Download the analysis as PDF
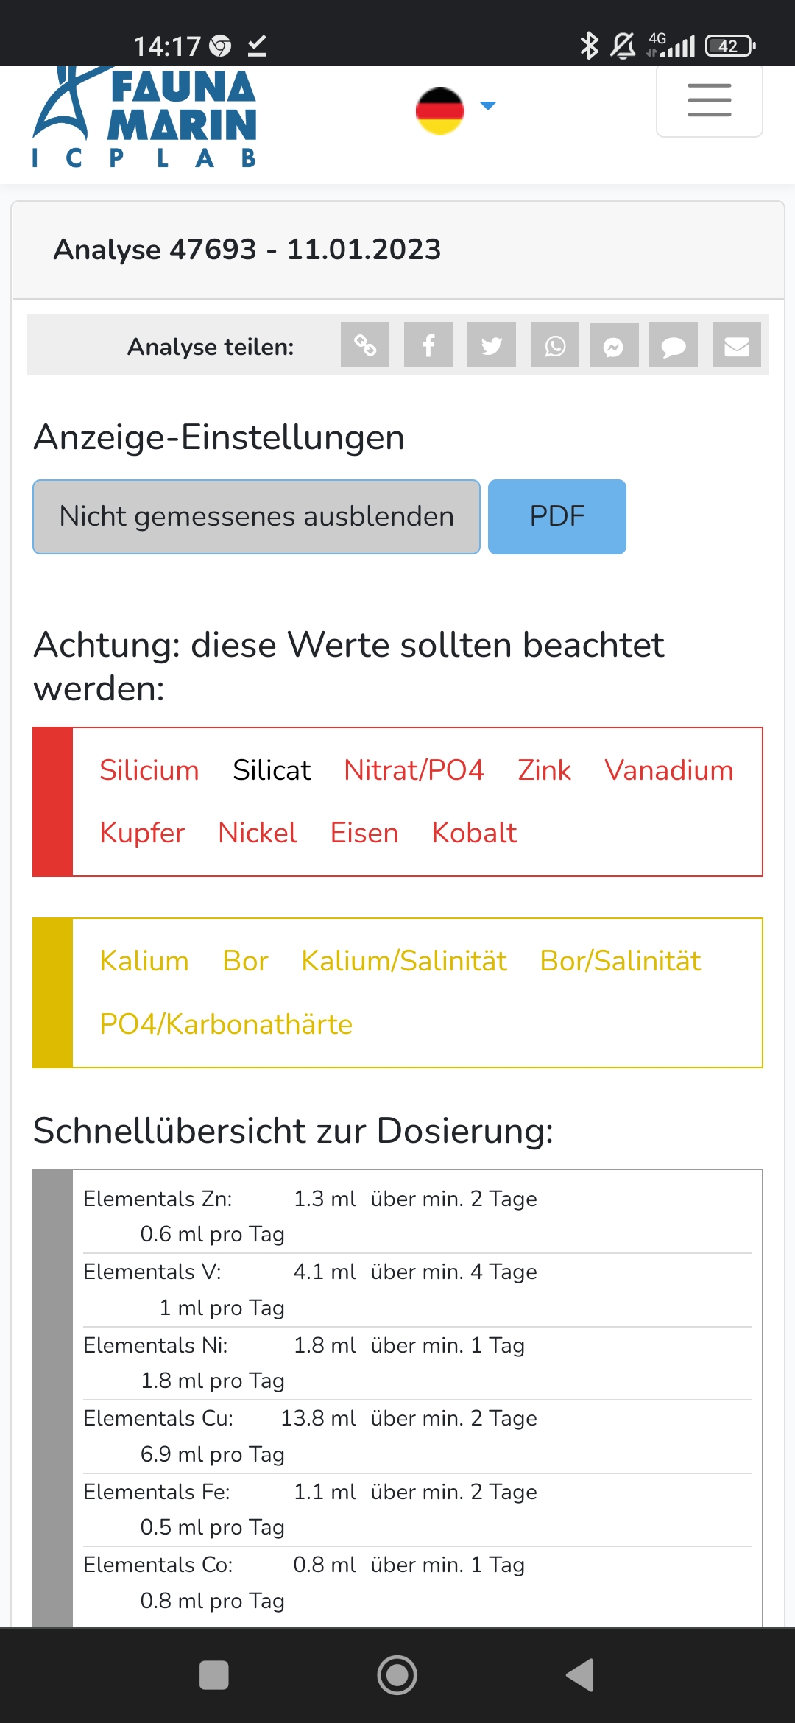This screenshot has height=1723, width=795. point(556,517)
